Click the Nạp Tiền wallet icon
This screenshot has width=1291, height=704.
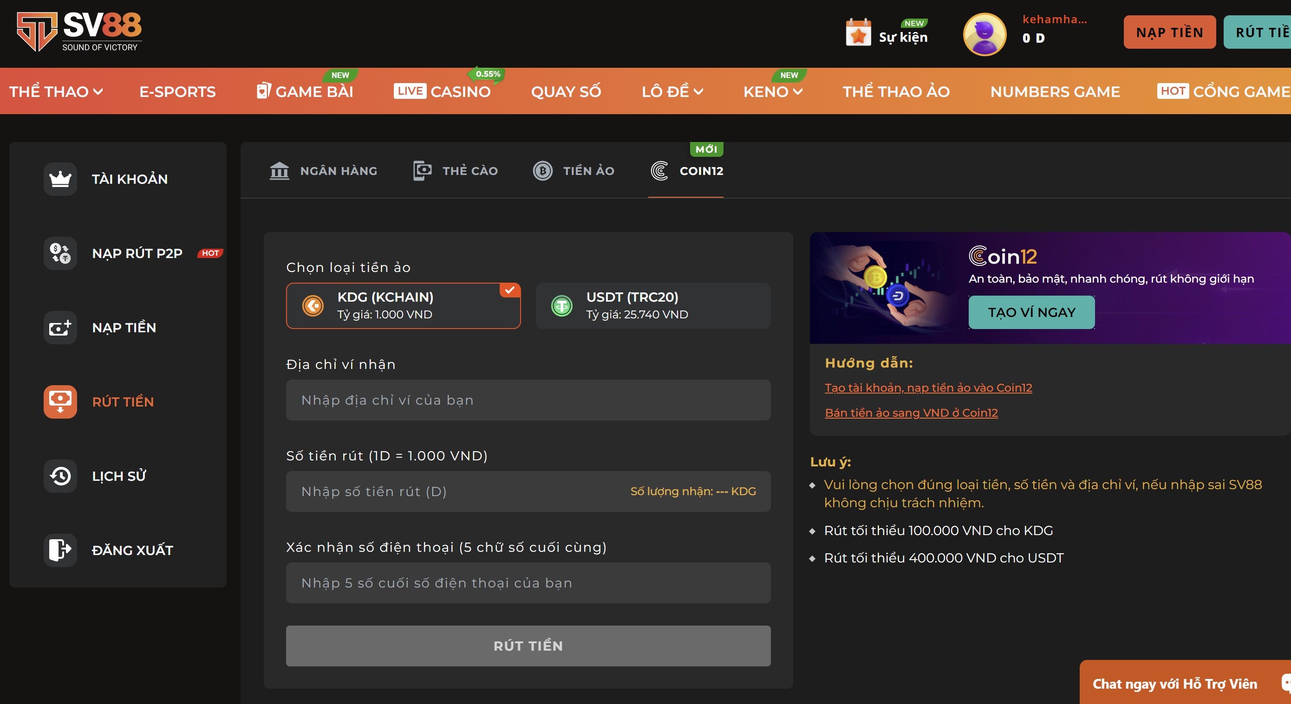coord(60,328)
